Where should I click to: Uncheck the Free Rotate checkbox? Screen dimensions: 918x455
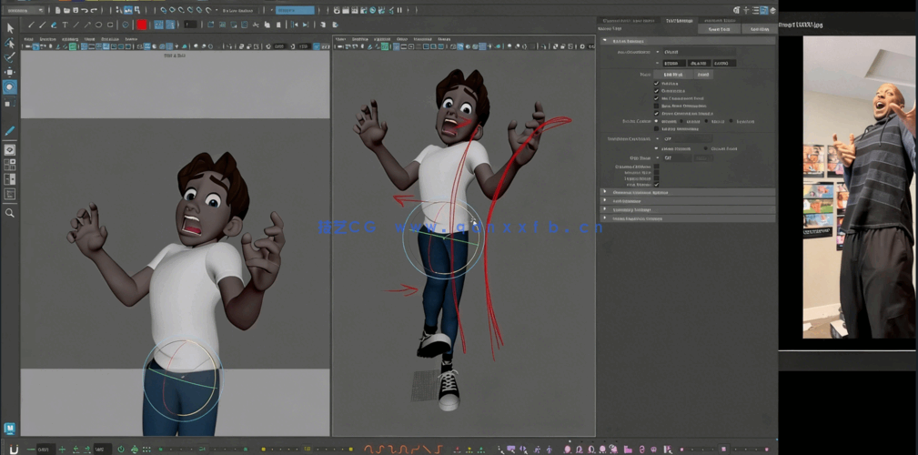point(656,185)
